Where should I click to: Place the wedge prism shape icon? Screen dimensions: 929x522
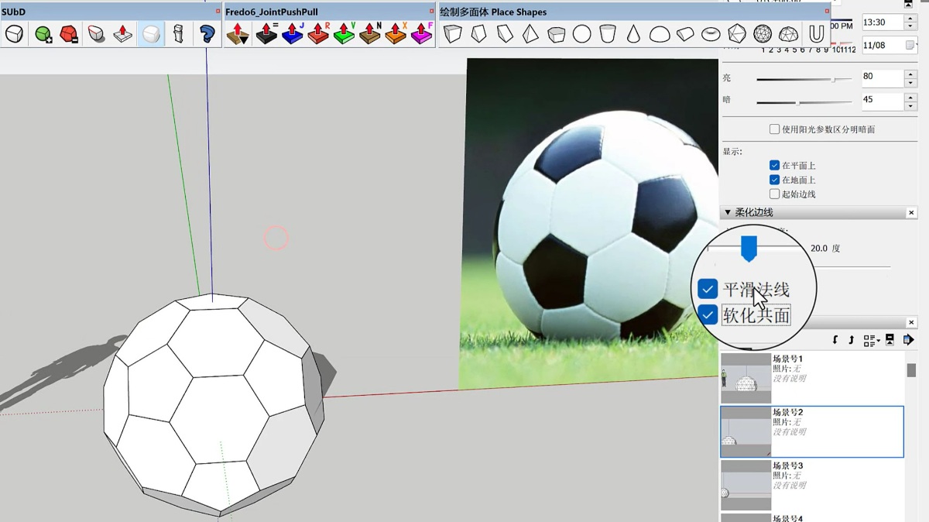[x=505, y=34]
